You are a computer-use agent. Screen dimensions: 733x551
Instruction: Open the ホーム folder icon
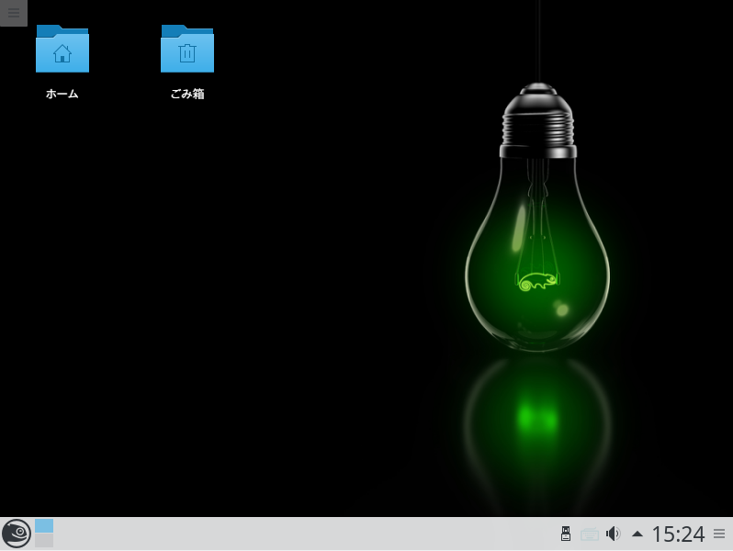[62, 49]
